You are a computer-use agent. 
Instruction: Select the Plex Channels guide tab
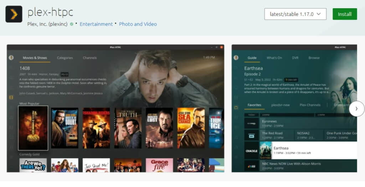310,105
